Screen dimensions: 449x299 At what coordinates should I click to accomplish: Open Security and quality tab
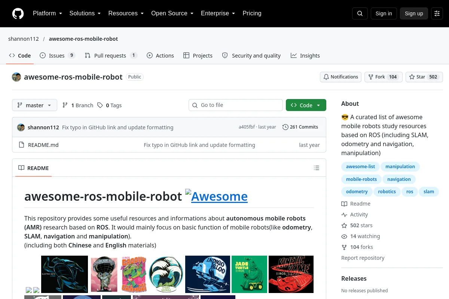[251, 56]
